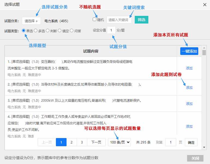Open the 请选择 + category selector

[x=31, y=21]
